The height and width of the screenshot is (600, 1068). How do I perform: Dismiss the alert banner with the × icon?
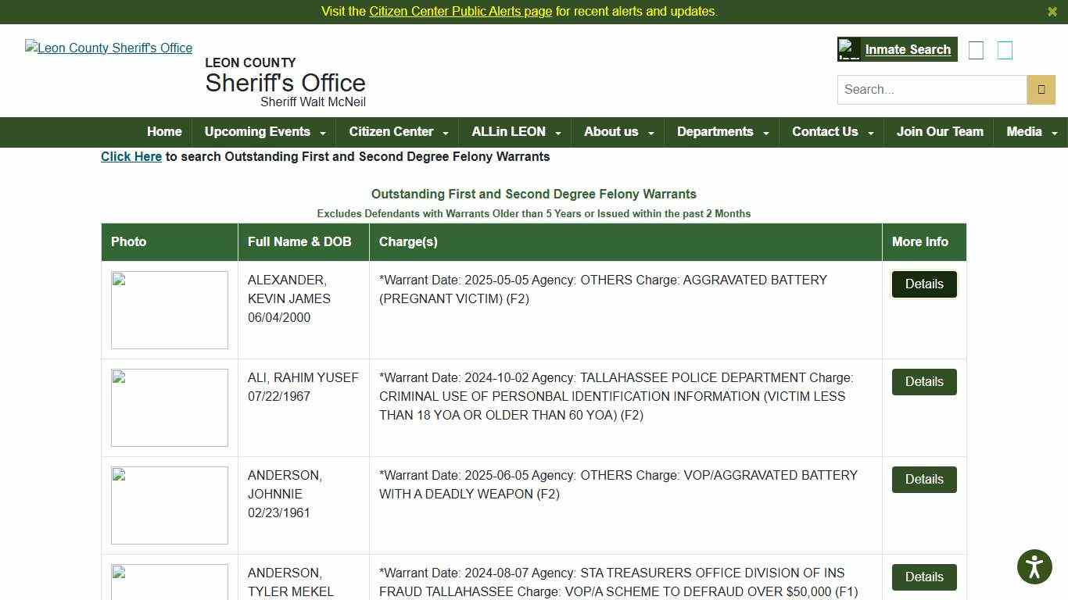click(1052, 12)
